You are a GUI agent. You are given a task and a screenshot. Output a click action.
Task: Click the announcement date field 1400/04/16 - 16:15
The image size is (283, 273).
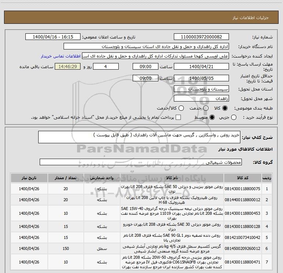[x=53, y=37]
